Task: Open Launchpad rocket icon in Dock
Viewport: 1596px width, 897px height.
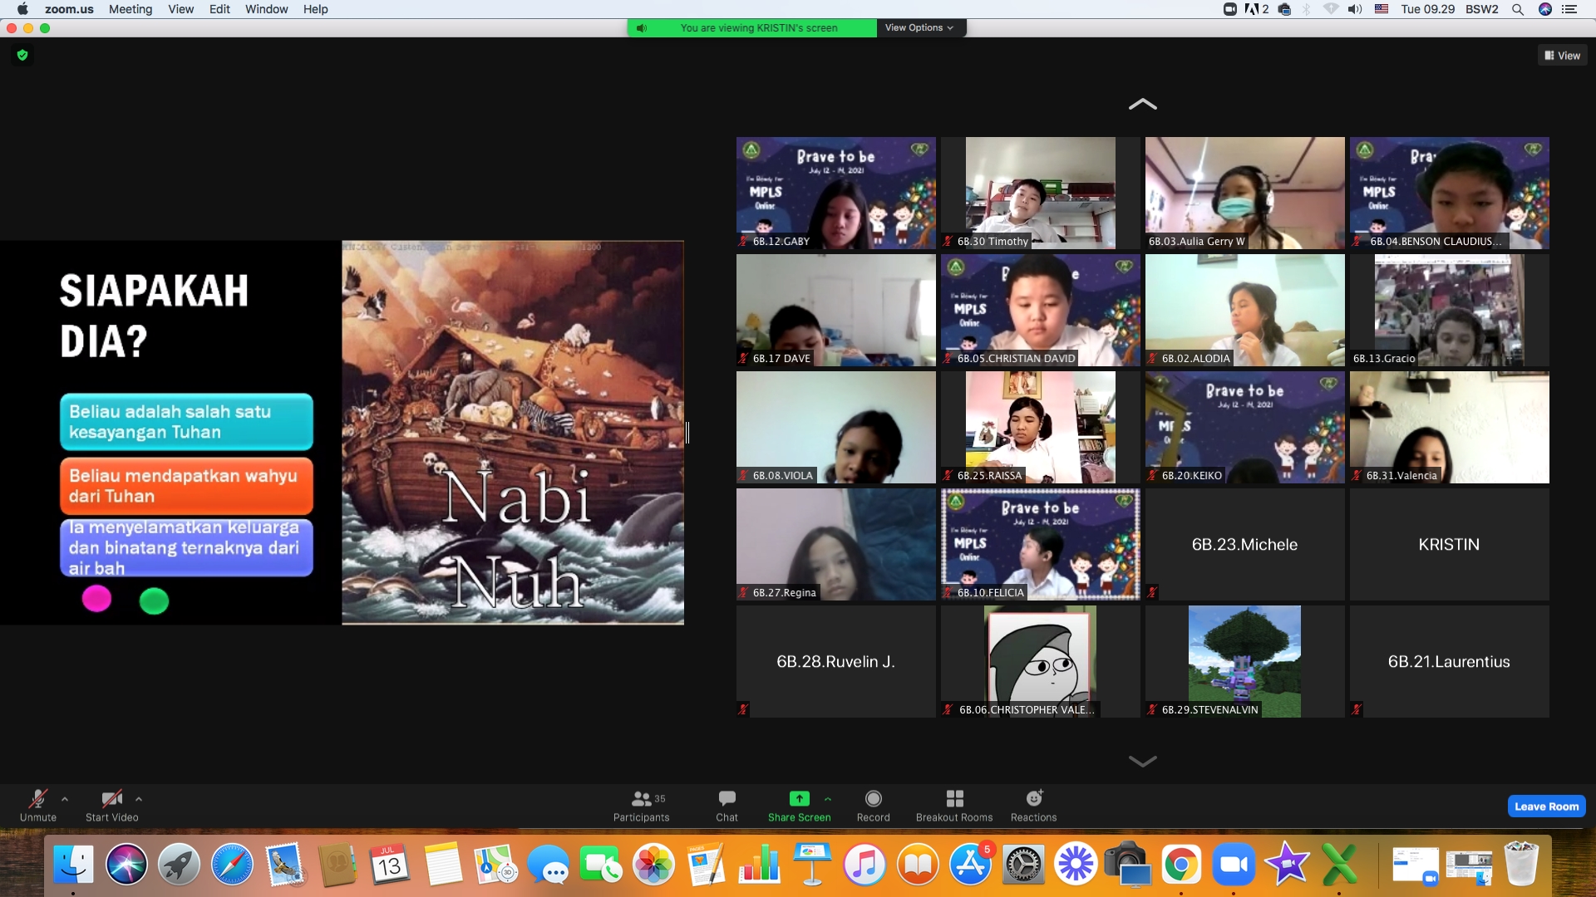Action: (179, 865)
